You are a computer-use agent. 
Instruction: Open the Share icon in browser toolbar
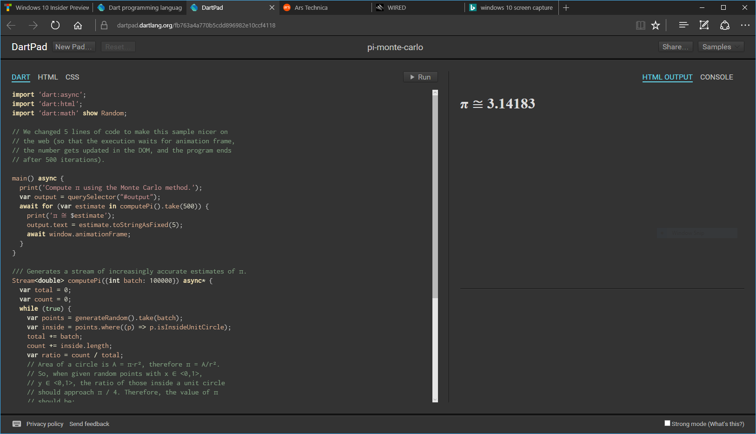point(724,26)
